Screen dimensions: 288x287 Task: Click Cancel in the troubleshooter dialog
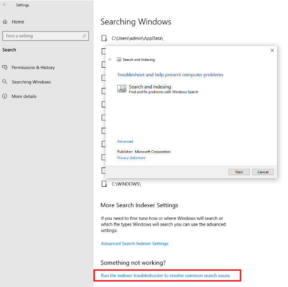pos(263,172)
